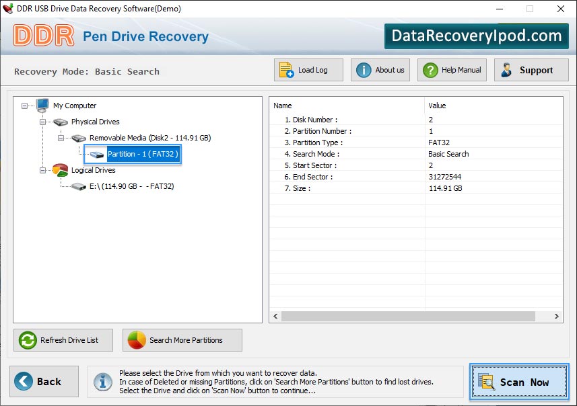
Task: Select the '2. Partition Number :' row
Action: (416, 131)
